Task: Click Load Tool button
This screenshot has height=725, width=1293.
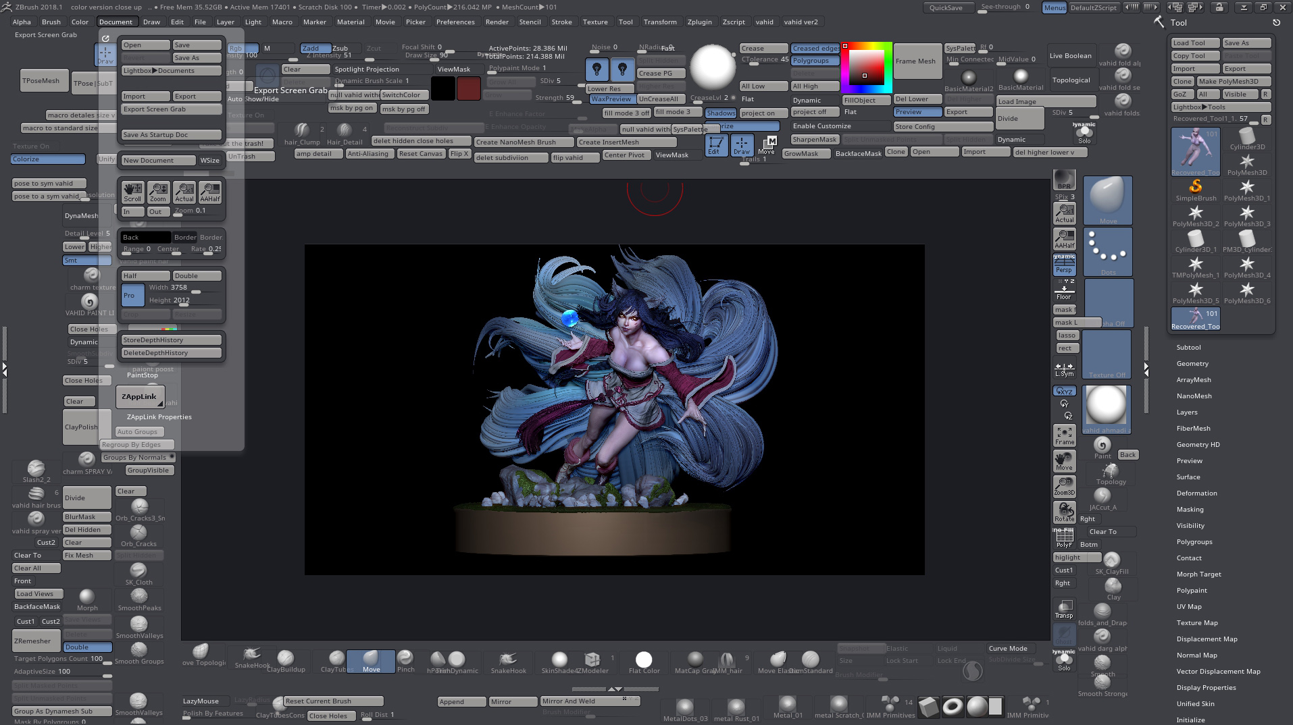Action: click(x=1195, y=43)
